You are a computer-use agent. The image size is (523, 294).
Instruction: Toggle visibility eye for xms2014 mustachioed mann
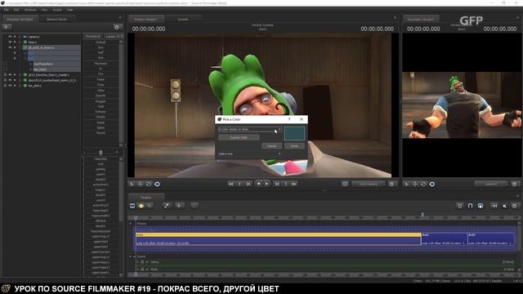[10, 80]
